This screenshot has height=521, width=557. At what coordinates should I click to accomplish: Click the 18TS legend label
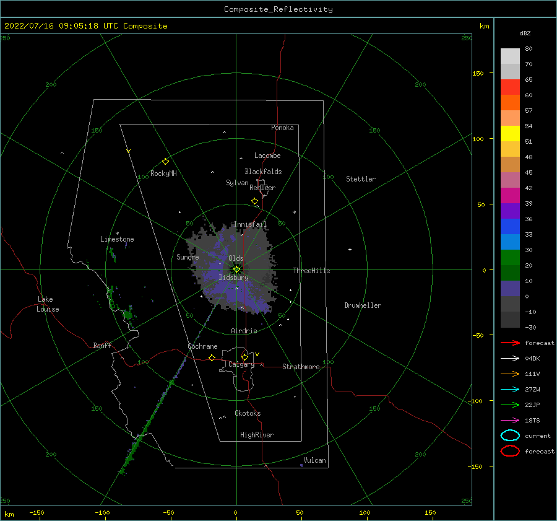[x=532, y=421]
